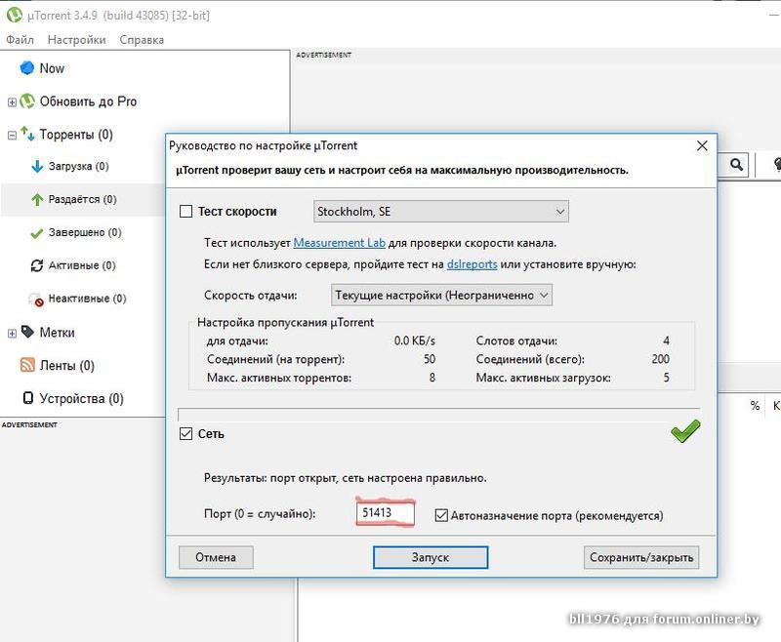Click the µTorrent logo in title bar
Image resolution: width=781 pixels, height=642 pixels.
pos(15,15)
